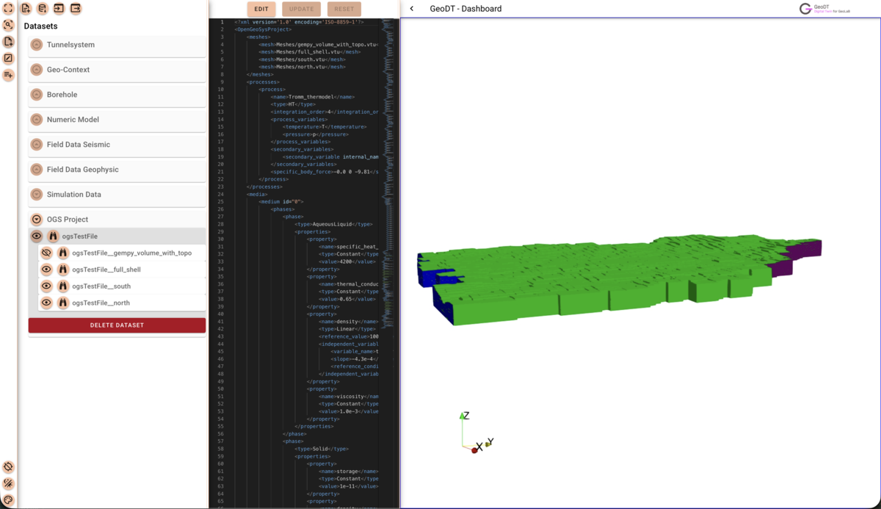This screenshot has width=881, height=509.
Task: Expand the Tunnelsystem dataset group
Action: click(x=36, y=45)
